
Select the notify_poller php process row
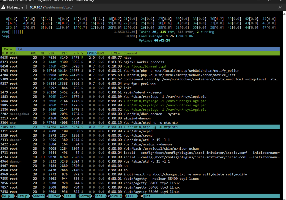pos(140,70)
